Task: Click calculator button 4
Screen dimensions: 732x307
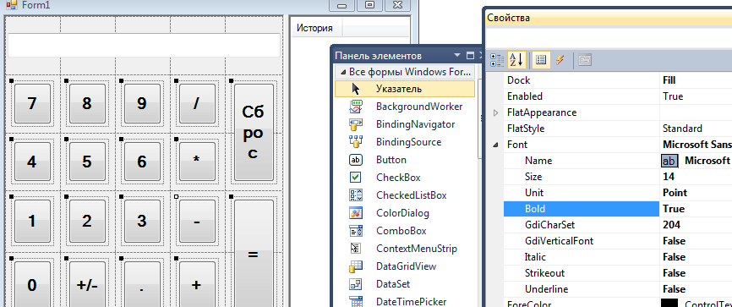Action: click(x=32, y=162)
